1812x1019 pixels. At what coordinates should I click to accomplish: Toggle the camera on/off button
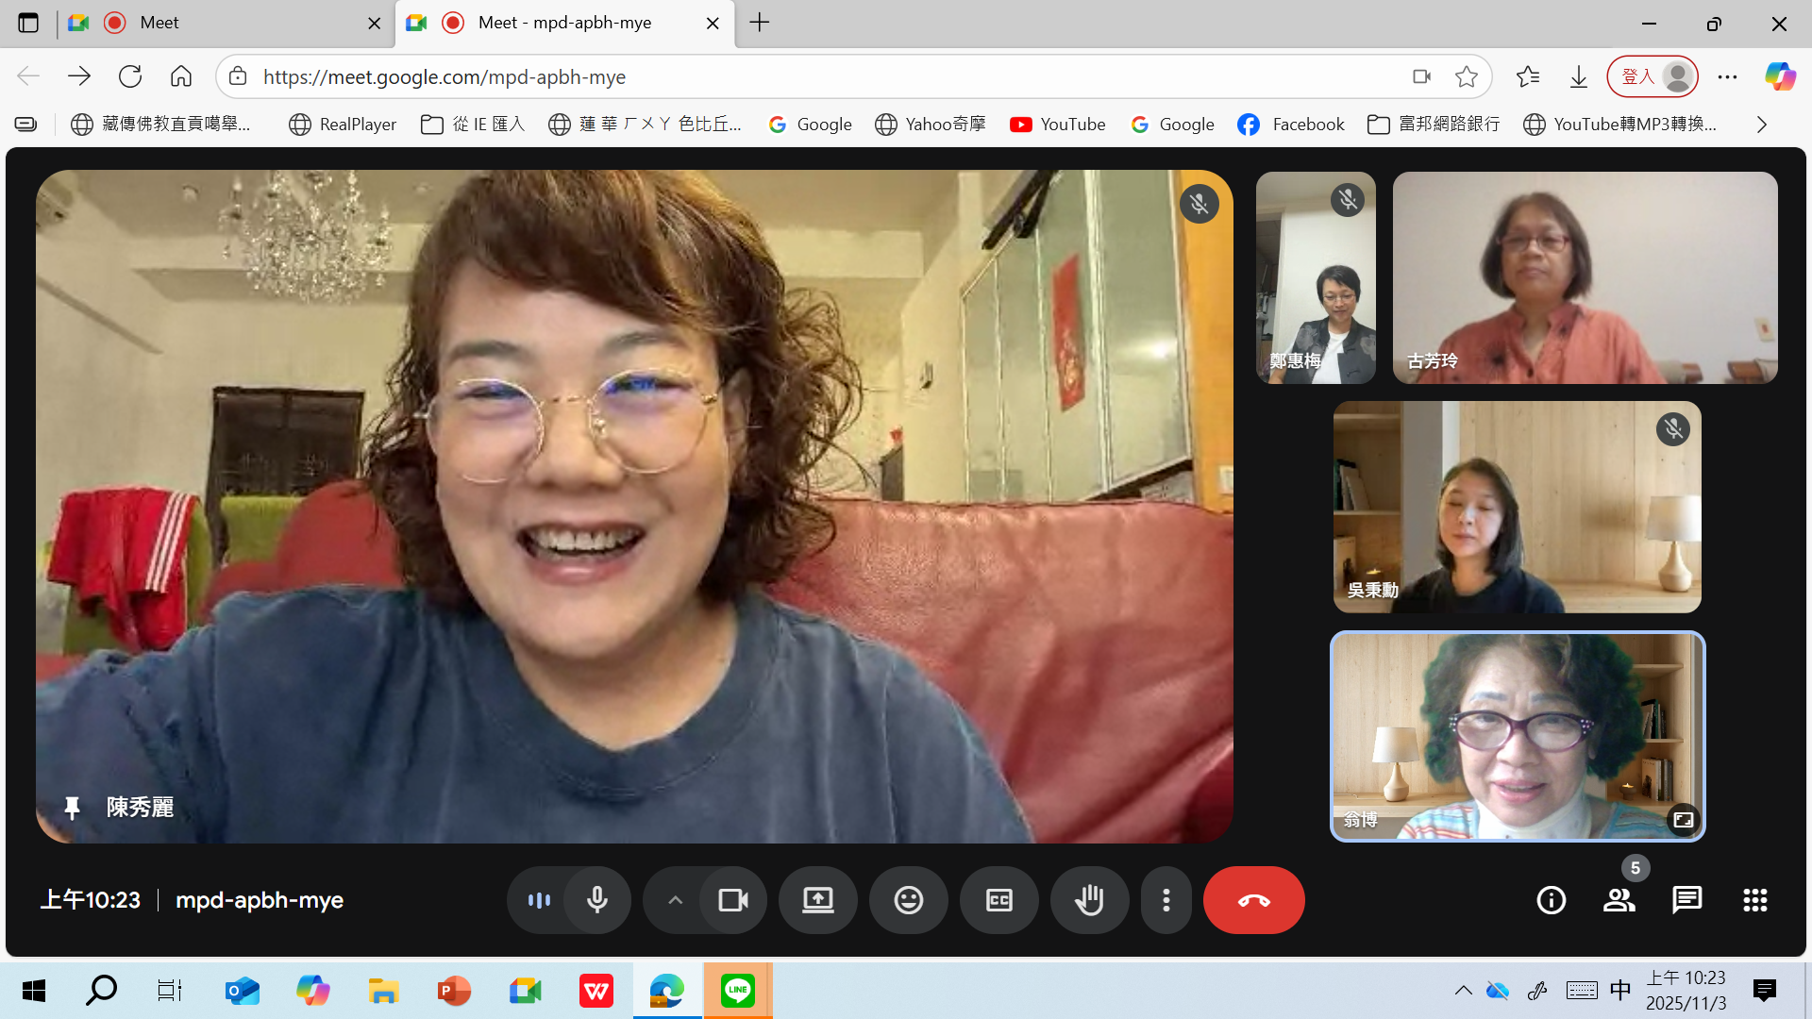(x=732, y=900)
